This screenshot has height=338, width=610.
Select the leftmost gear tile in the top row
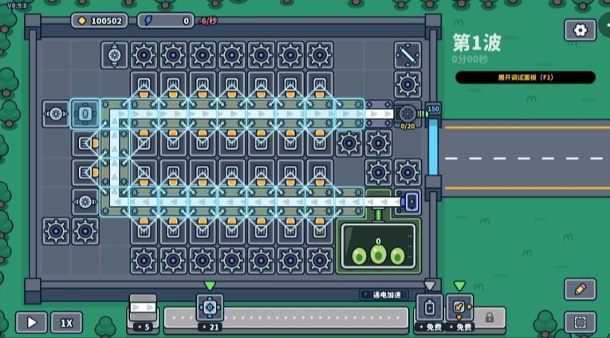point(144,55)
